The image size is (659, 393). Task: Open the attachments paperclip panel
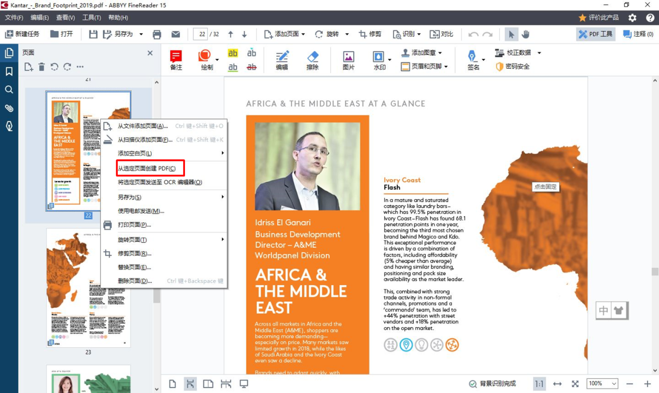pyautogui.click(x=9, y=108)
